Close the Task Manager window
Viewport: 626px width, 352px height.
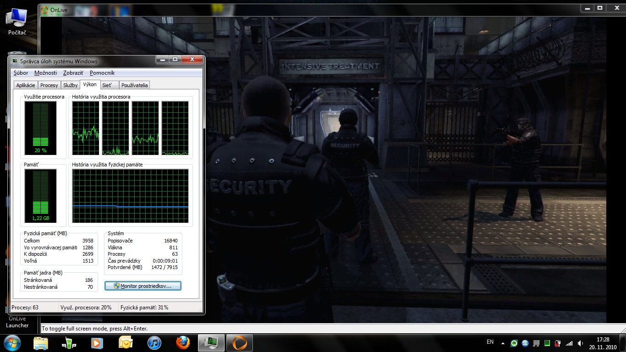click(x=192, y=60)
